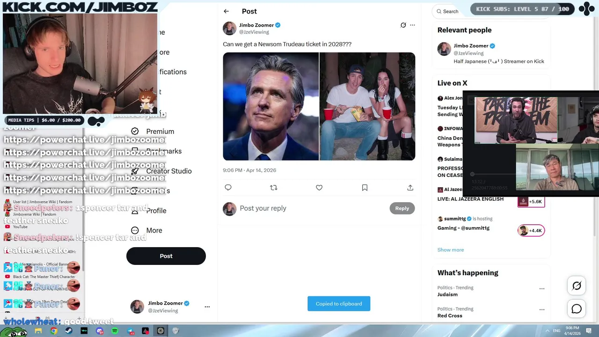This screenshot has height=337, width=599.
Task: Click the Premium verified badge icon
Action: tap(135, 132)
